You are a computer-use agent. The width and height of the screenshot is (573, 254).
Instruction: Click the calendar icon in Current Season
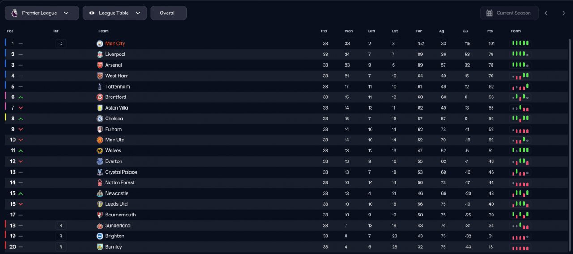489,13
